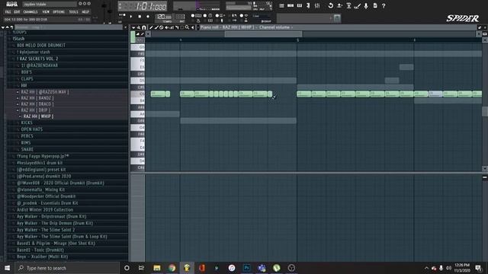This screenshot has height=274, width=488.
Task: Click the Windows taskbar search box
Action: pos(67,268)
